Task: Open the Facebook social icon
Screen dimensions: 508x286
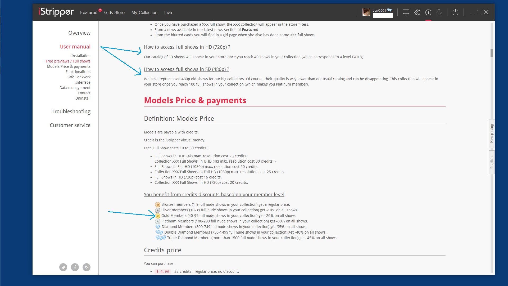Action: coord(75,267)
